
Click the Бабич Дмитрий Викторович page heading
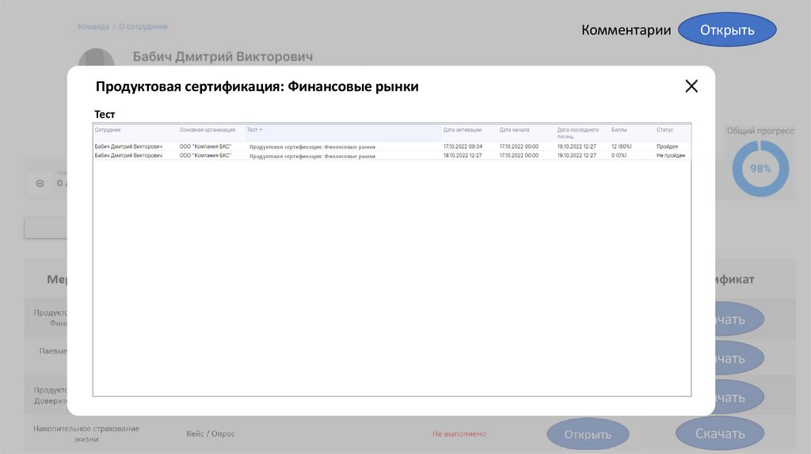(x=223, y=57)
